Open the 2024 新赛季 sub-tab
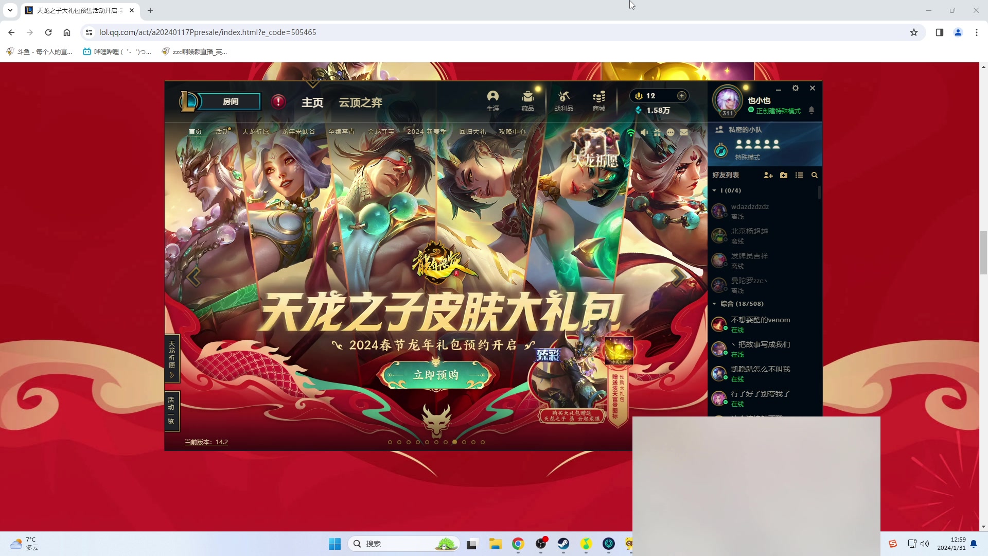Image resolution: width=988 pixels, height=556 pixels. point(427,132)
